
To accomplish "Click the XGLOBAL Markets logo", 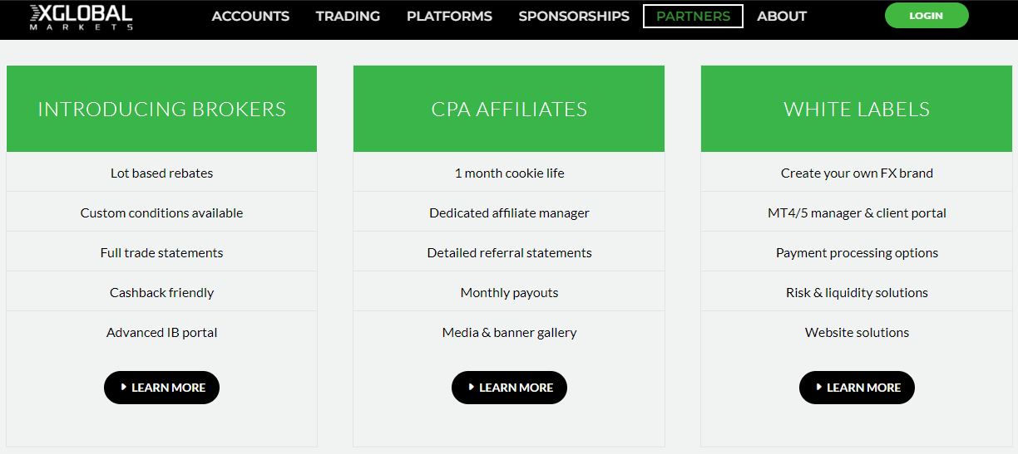I will (x=81, y=17).
